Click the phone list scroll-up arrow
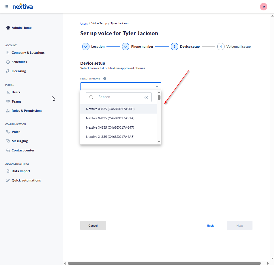This screenshot has width=275, height=265. point(159,92)
